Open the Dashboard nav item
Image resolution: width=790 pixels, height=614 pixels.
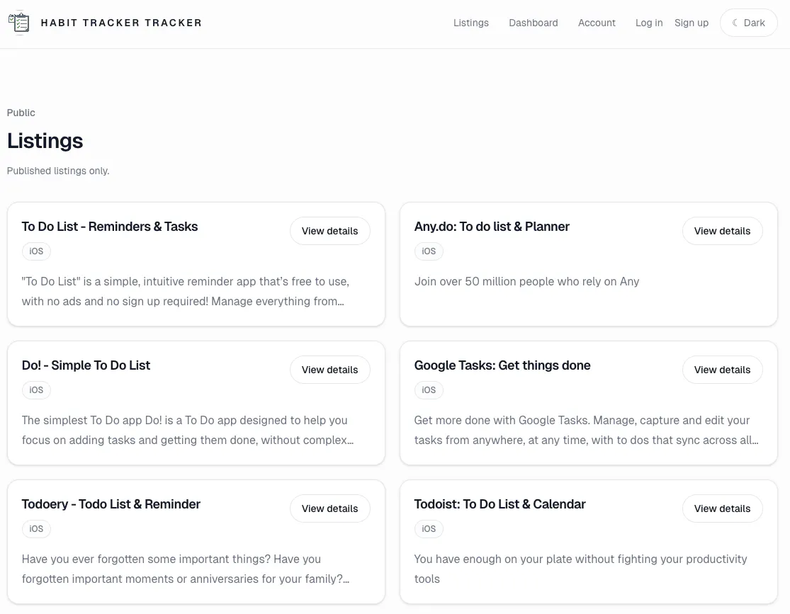coord(533,23)
